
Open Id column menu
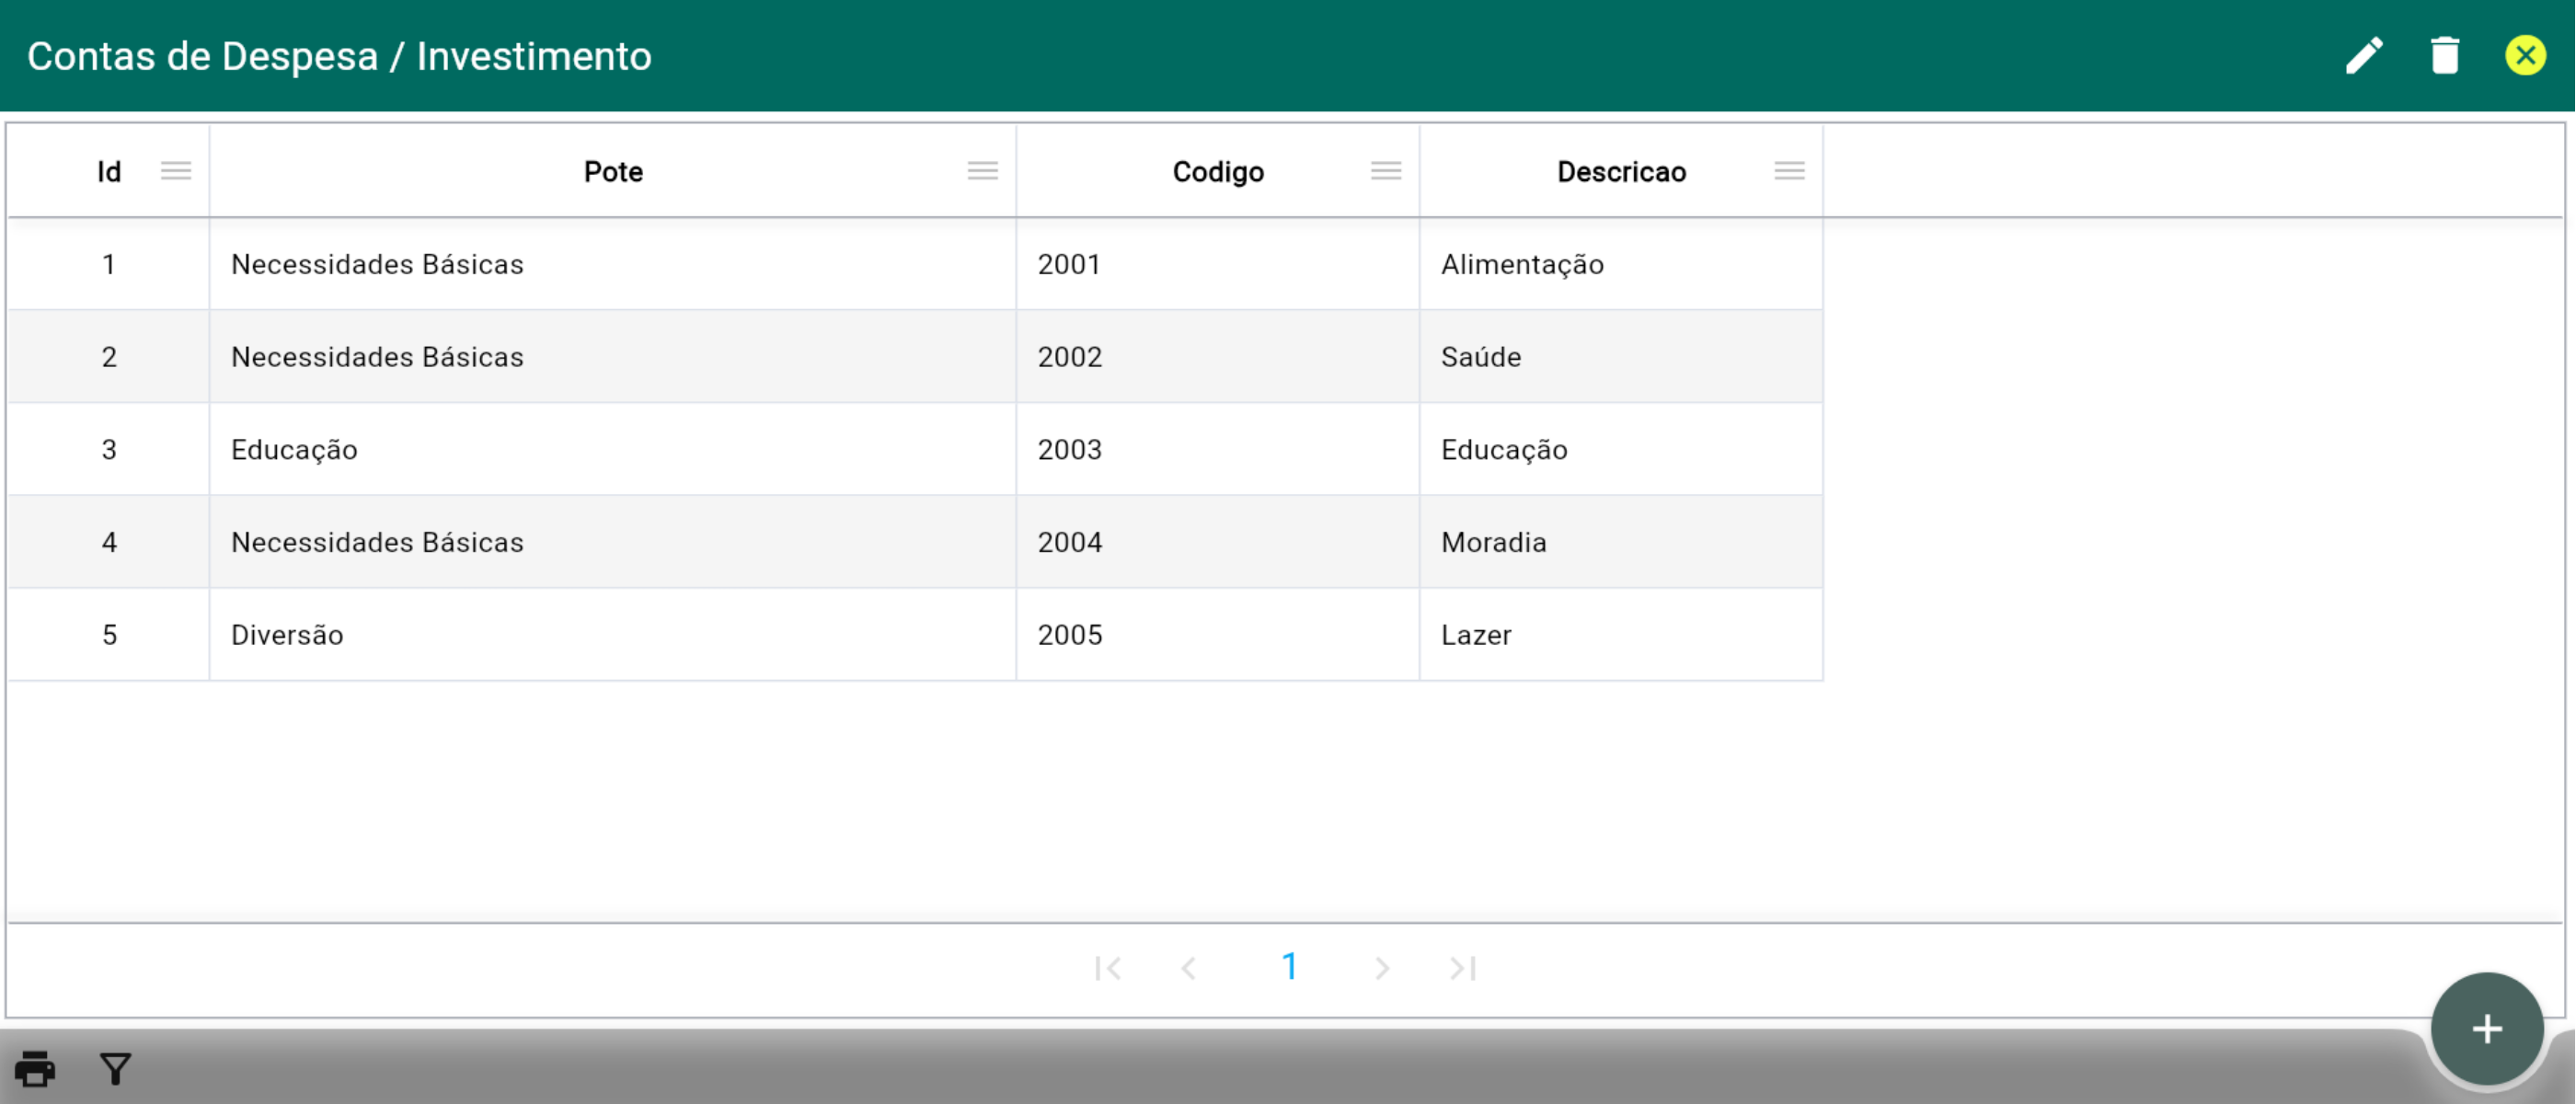point(176,171)
